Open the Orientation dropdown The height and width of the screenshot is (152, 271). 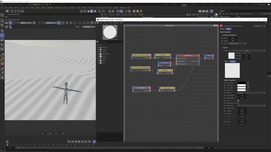251,106
